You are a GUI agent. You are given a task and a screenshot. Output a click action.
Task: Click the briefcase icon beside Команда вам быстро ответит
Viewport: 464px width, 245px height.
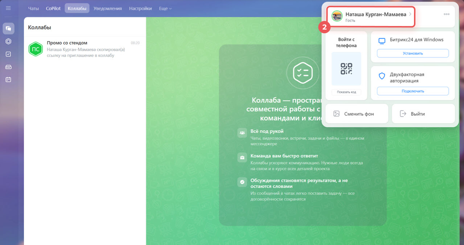pyautogui.click(x=242, y=158)
